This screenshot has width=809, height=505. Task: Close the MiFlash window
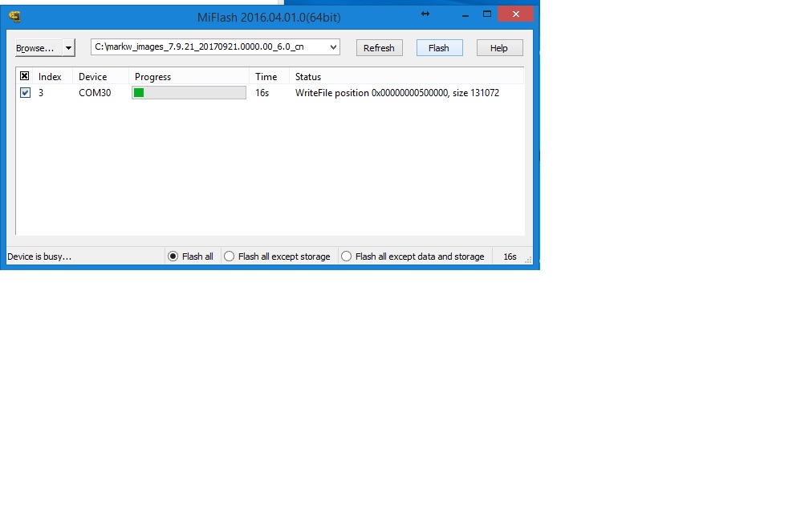pos(516,14)
